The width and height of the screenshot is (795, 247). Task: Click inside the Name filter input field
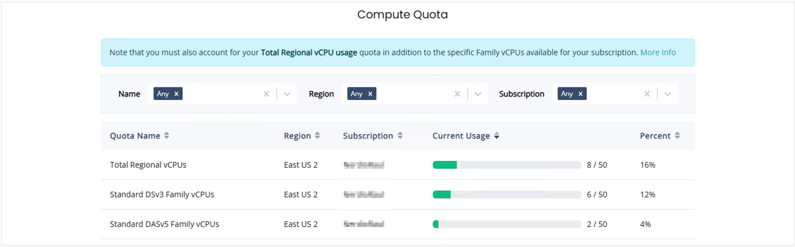click(x=220, y=94)
